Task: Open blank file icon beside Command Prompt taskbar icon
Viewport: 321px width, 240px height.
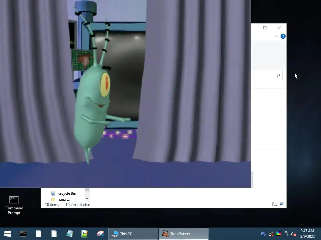Action: click(x=39, y=234)
